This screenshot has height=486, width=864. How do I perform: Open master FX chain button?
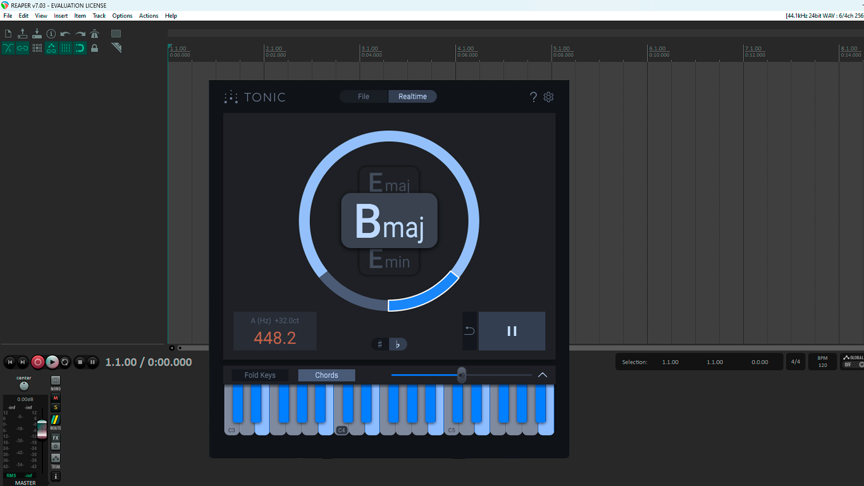pyautogui.click(x=56, y=438)
